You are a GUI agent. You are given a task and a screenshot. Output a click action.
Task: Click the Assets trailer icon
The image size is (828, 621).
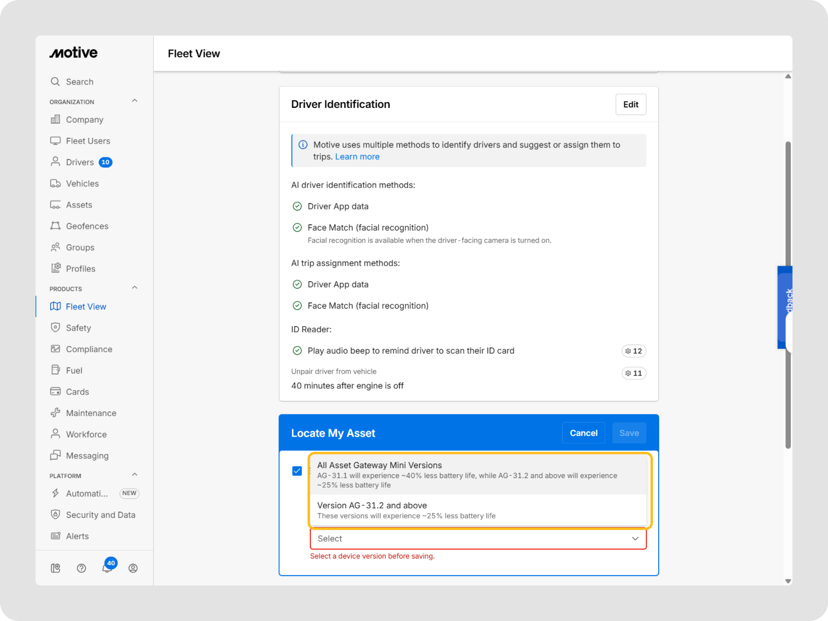pos(55,205)
